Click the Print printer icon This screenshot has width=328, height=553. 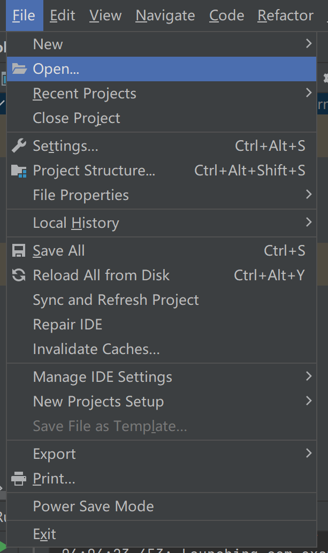19,479
